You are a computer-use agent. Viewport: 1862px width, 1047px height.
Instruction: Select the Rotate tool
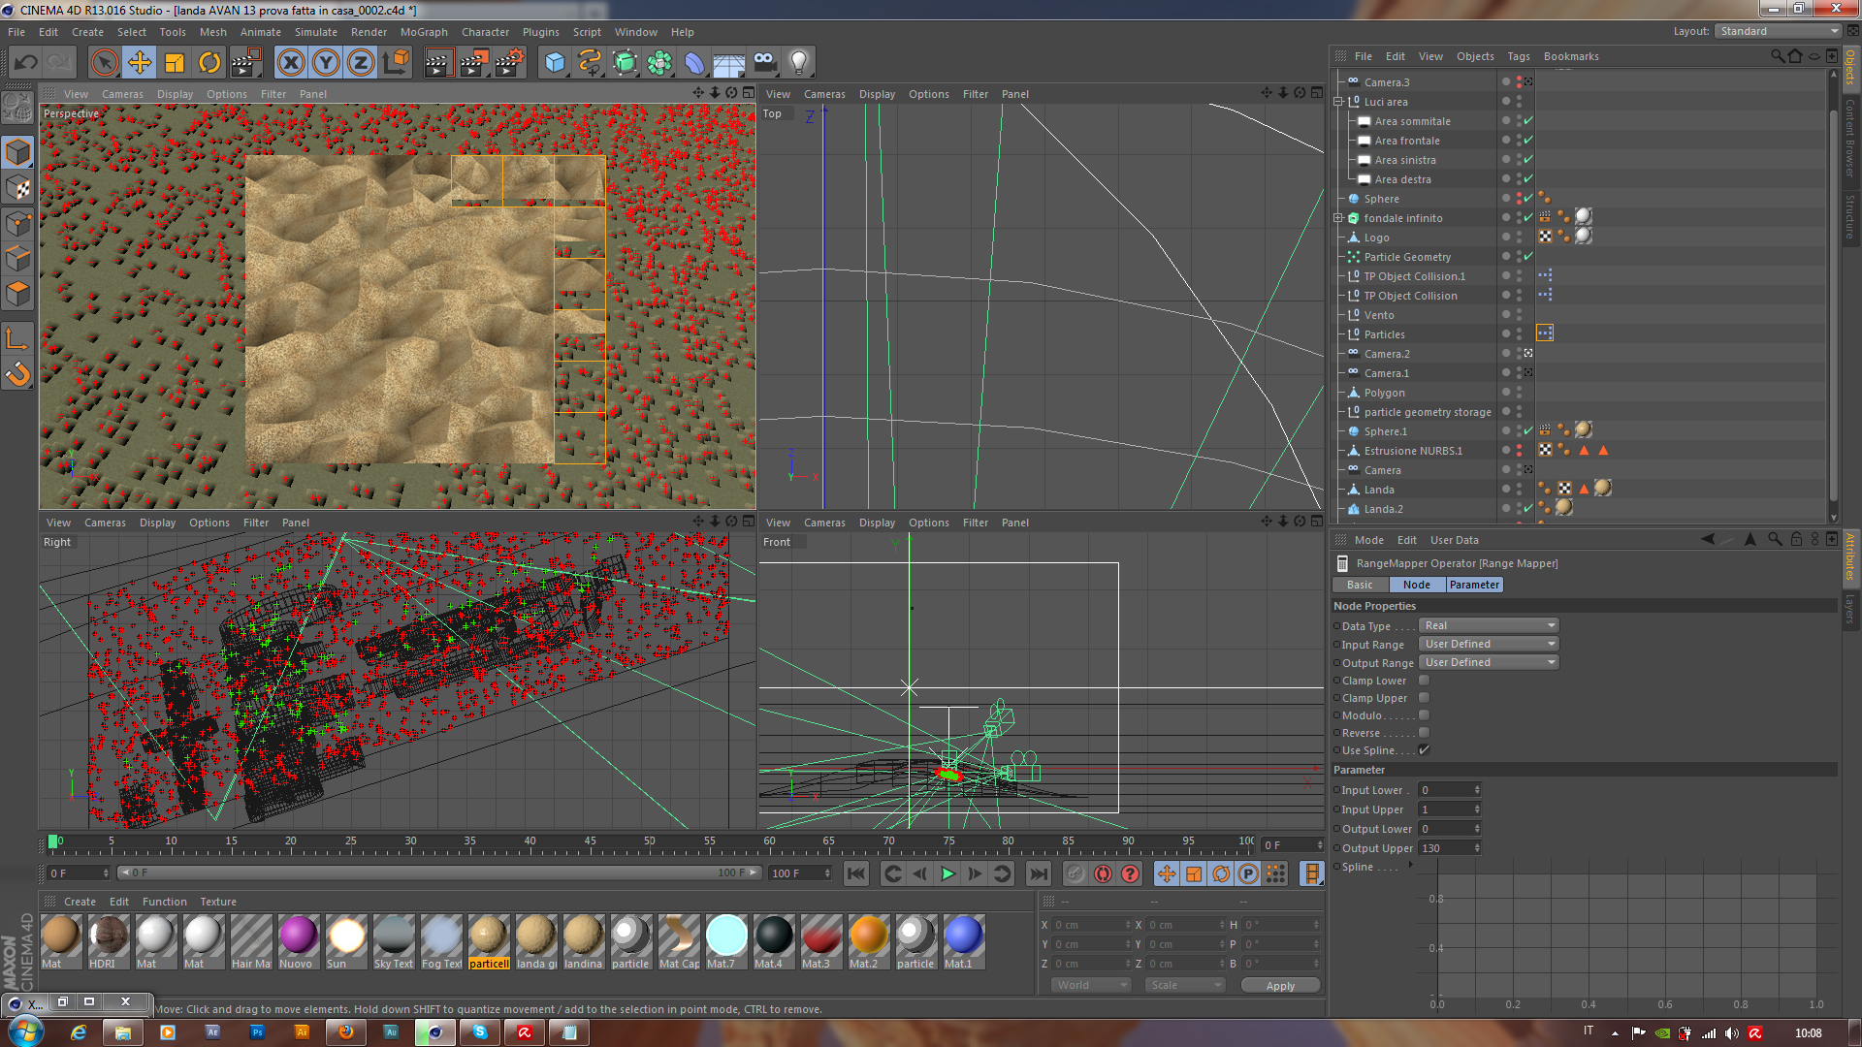pyautogui.click(x=209, y=63)
